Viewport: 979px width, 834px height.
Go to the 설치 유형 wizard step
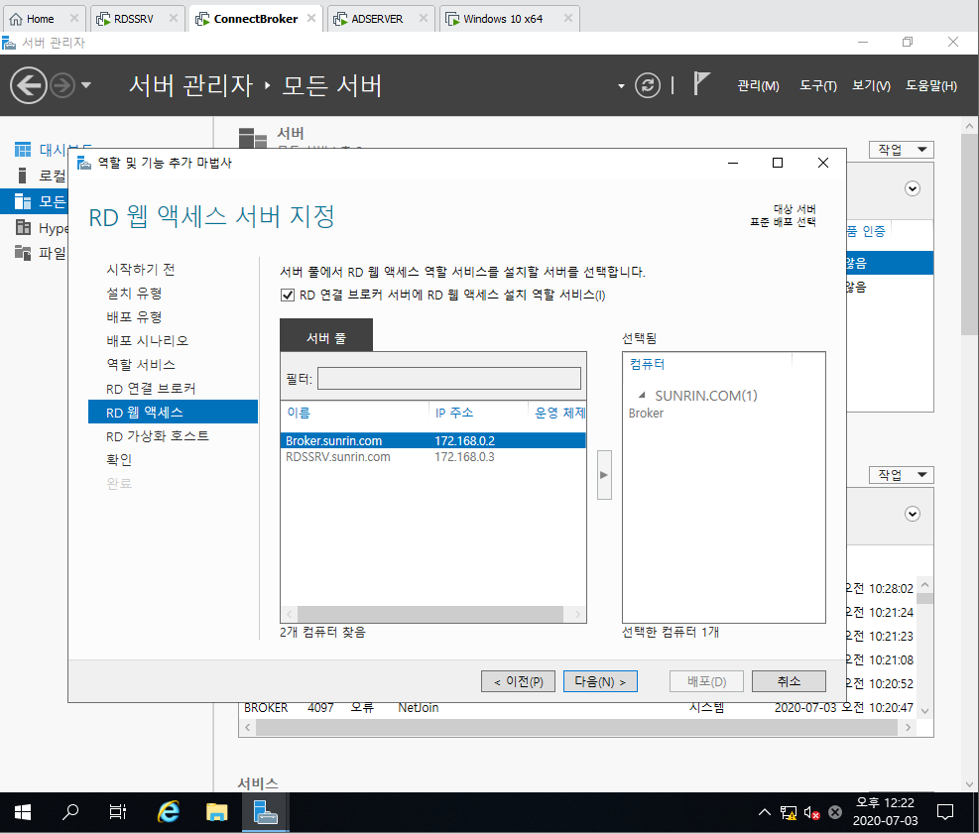[x=134, y=293]
